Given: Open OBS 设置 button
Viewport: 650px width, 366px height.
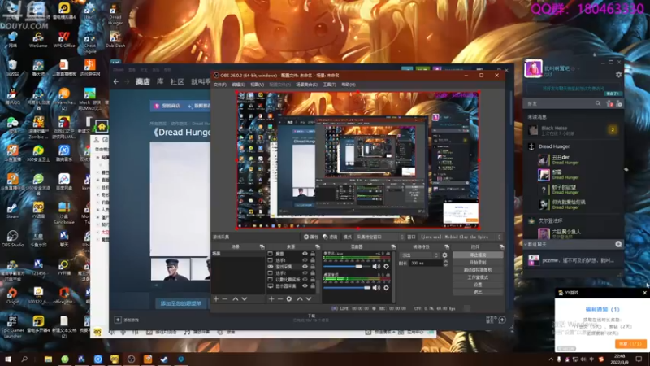Looking at the screenshot, I should 478,285.
